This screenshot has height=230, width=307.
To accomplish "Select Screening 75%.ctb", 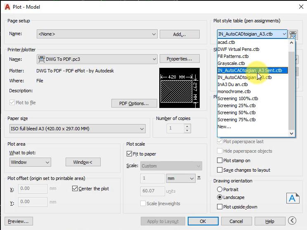I will point(253,120).
